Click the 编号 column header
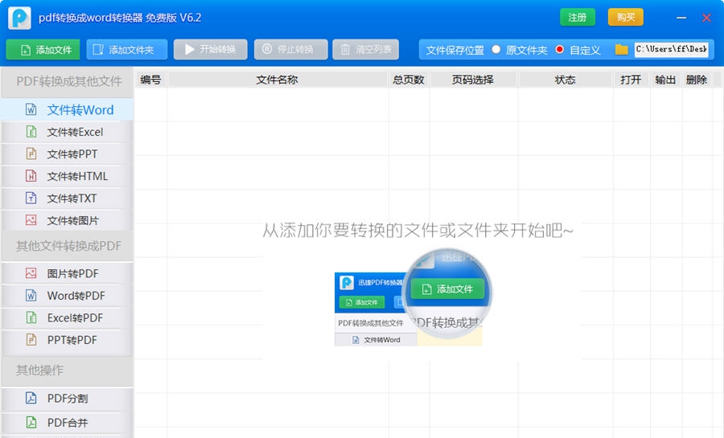 coord(151,80)
